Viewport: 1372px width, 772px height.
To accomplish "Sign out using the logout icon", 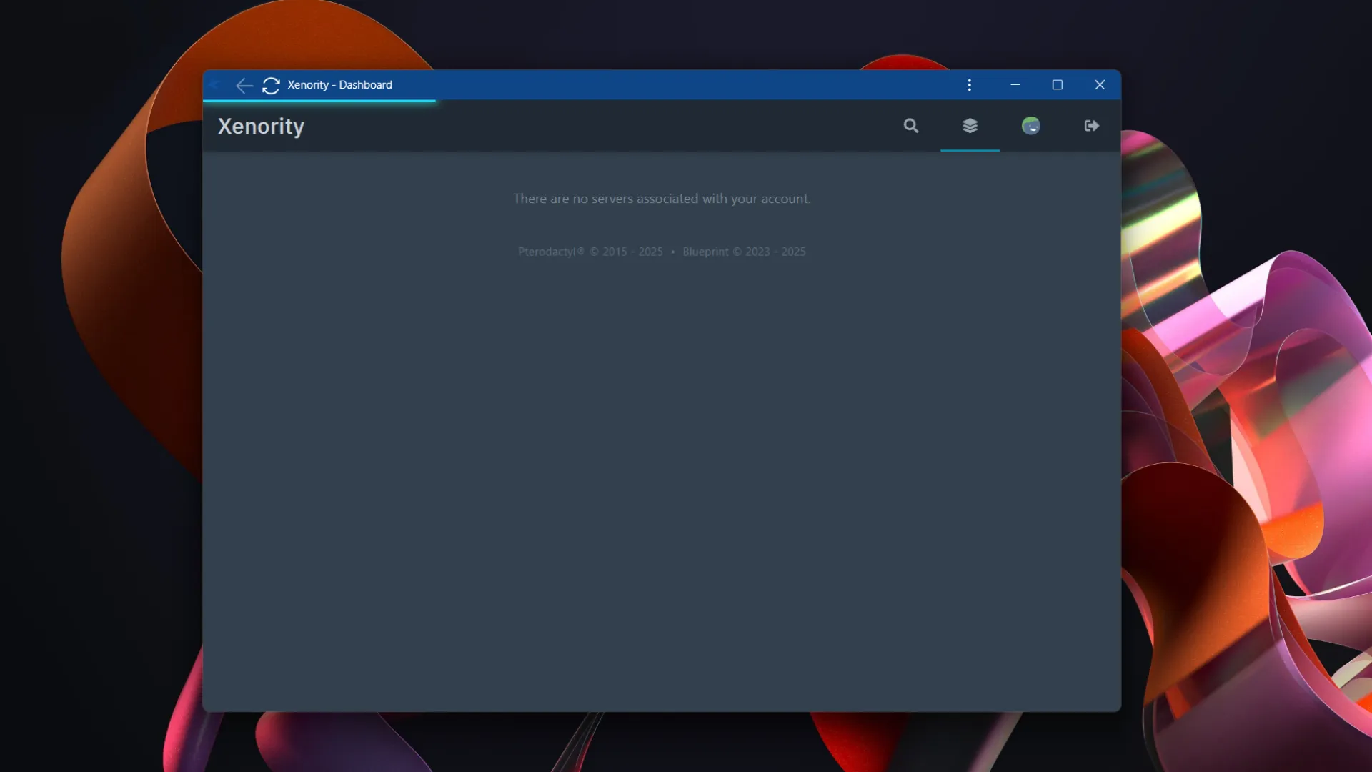I will tap(1091, 126).
